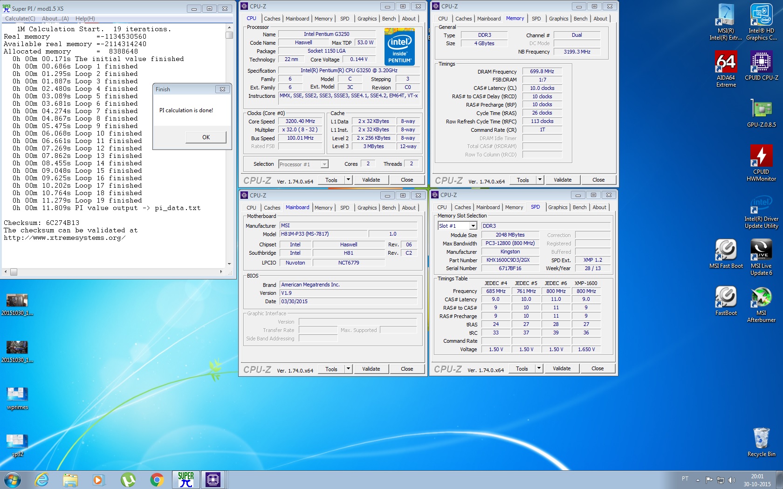Click DRAM Frequency value 699.8 MHz

542,71
